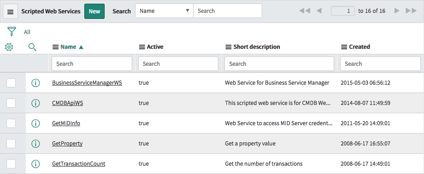Click 'Get the number of transactions' description
This screenshot has width=424, height=174.
(264, 164)
